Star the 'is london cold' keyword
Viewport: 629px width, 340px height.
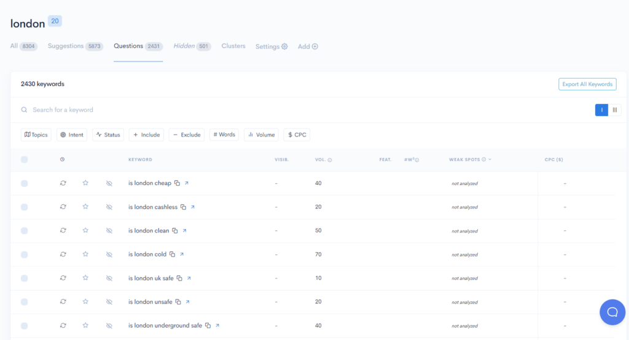(85, 254)
